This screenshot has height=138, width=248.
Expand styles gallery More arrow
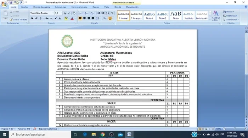(210, 19)
